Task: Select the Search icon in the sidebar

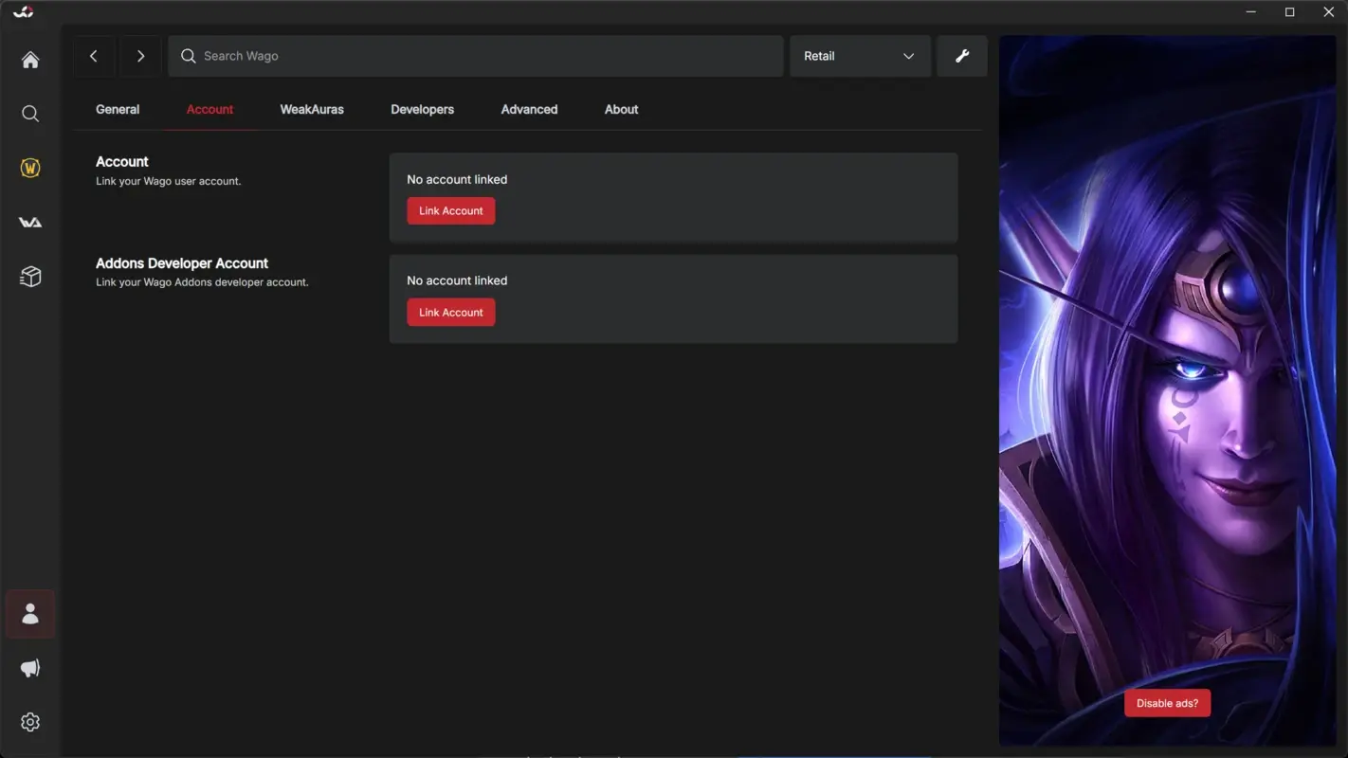Action: point(29,113)
